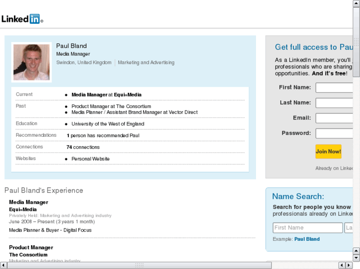360x269 pixels.
Task: Click '1 person has recommended Paul'
Action: click(x=103, y=136)
